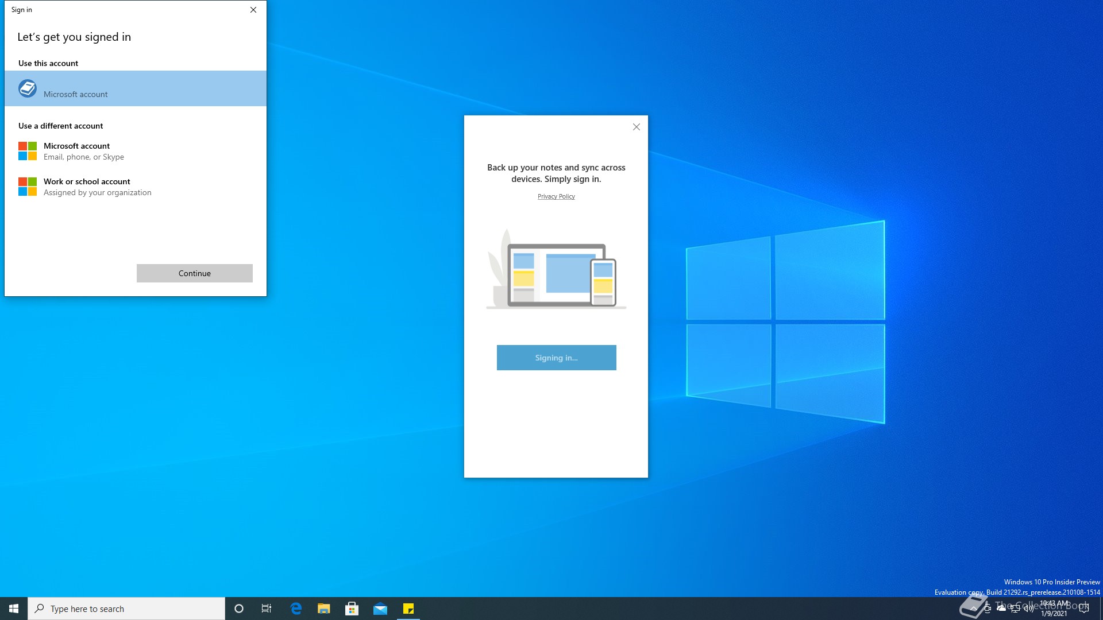Close the Sign in dialog
The height and width of the screenshot is (620, 1103).
(x=253, y=10)
